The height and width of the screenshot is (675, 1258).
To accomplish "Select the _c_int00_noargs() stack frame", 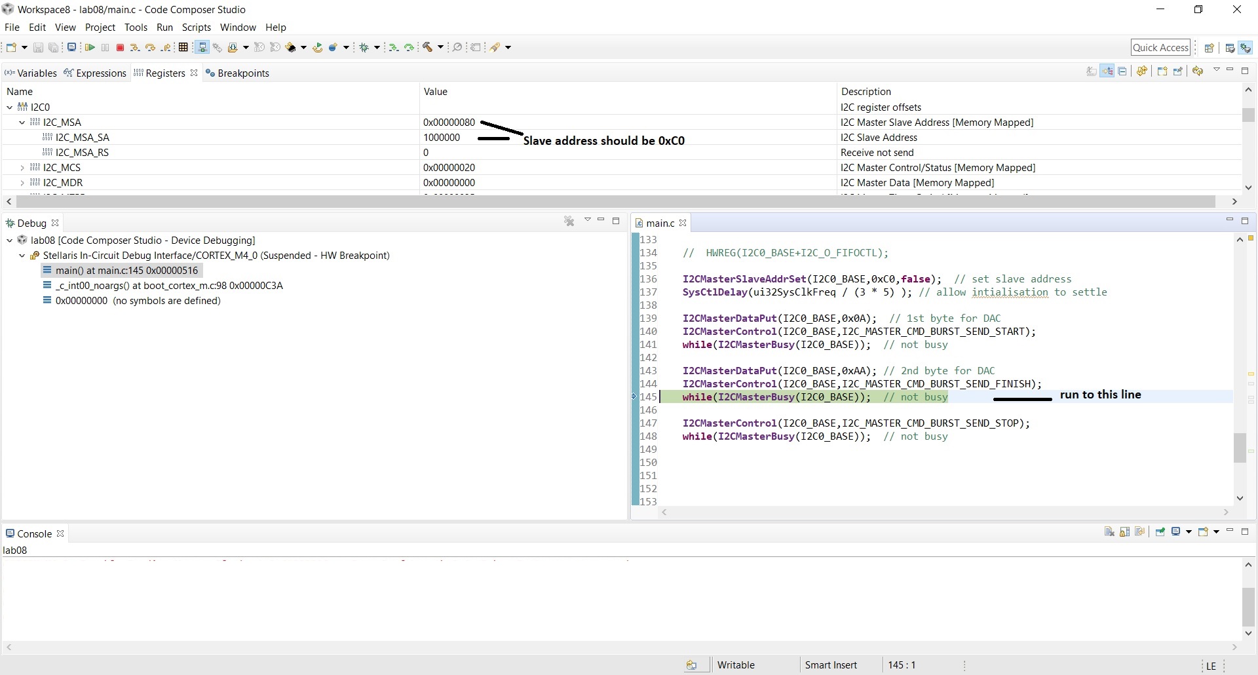I will pos(169,286).
